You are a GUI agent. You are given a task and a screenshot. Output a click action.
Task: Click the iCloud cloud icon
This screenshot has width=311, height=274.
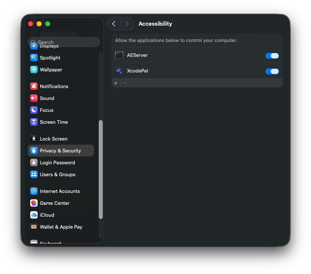point(34,215)
